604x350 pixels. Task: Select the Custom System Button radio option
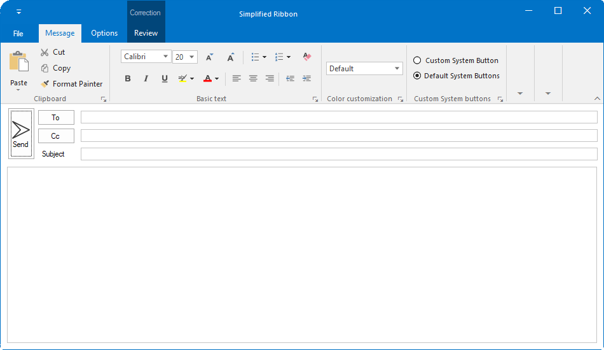click(417, 60)
